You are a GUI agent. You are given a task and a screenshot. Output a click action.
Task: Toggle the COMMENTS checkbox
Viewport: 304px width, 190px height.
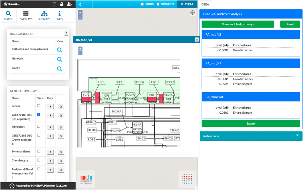(x=158, y=4)
